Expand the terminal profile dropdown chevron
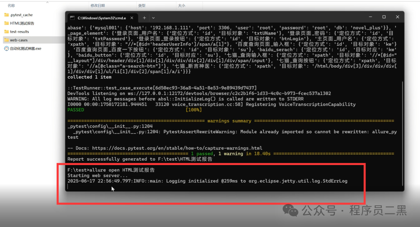Viewport: 420px width, 227px height. pyautogui.click(x=153, y=18)
